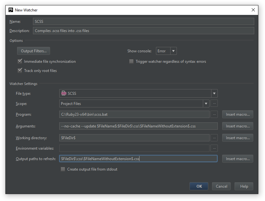Click the browse icon next to Scope
Screen dimensions: 265x201
coord(214,104)
